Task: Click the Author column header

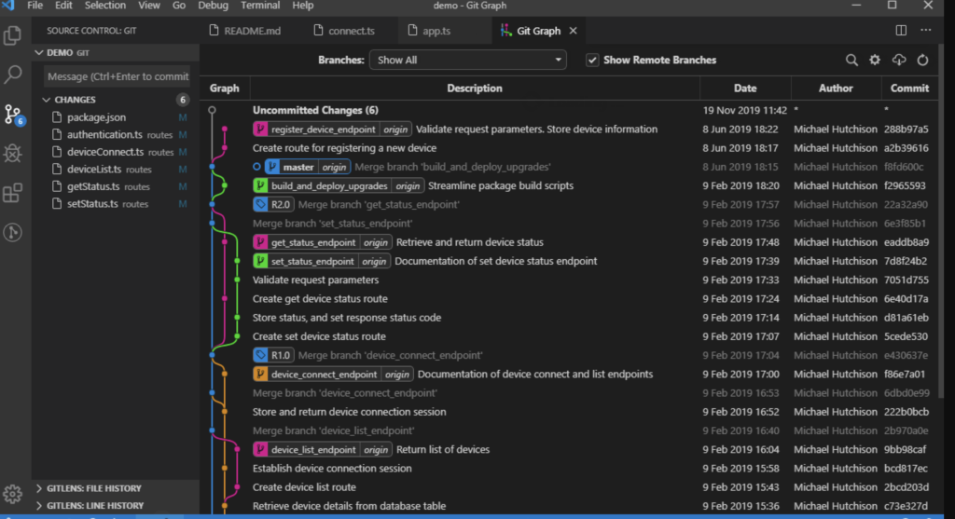Action: (836, 89)
